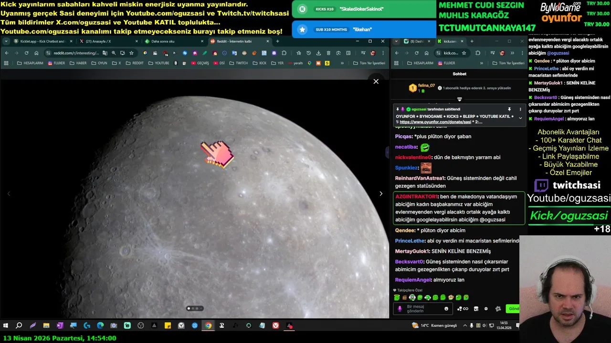This screenshot has height=343, width=611.
Task: Open YOUTUBE bookmark folder
Action: [158, 63]
